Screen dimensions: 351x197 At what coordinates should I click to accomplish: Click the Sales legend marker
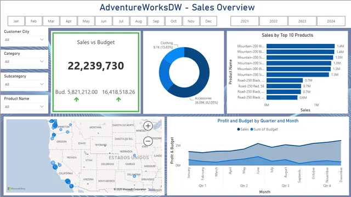[239, 129]
